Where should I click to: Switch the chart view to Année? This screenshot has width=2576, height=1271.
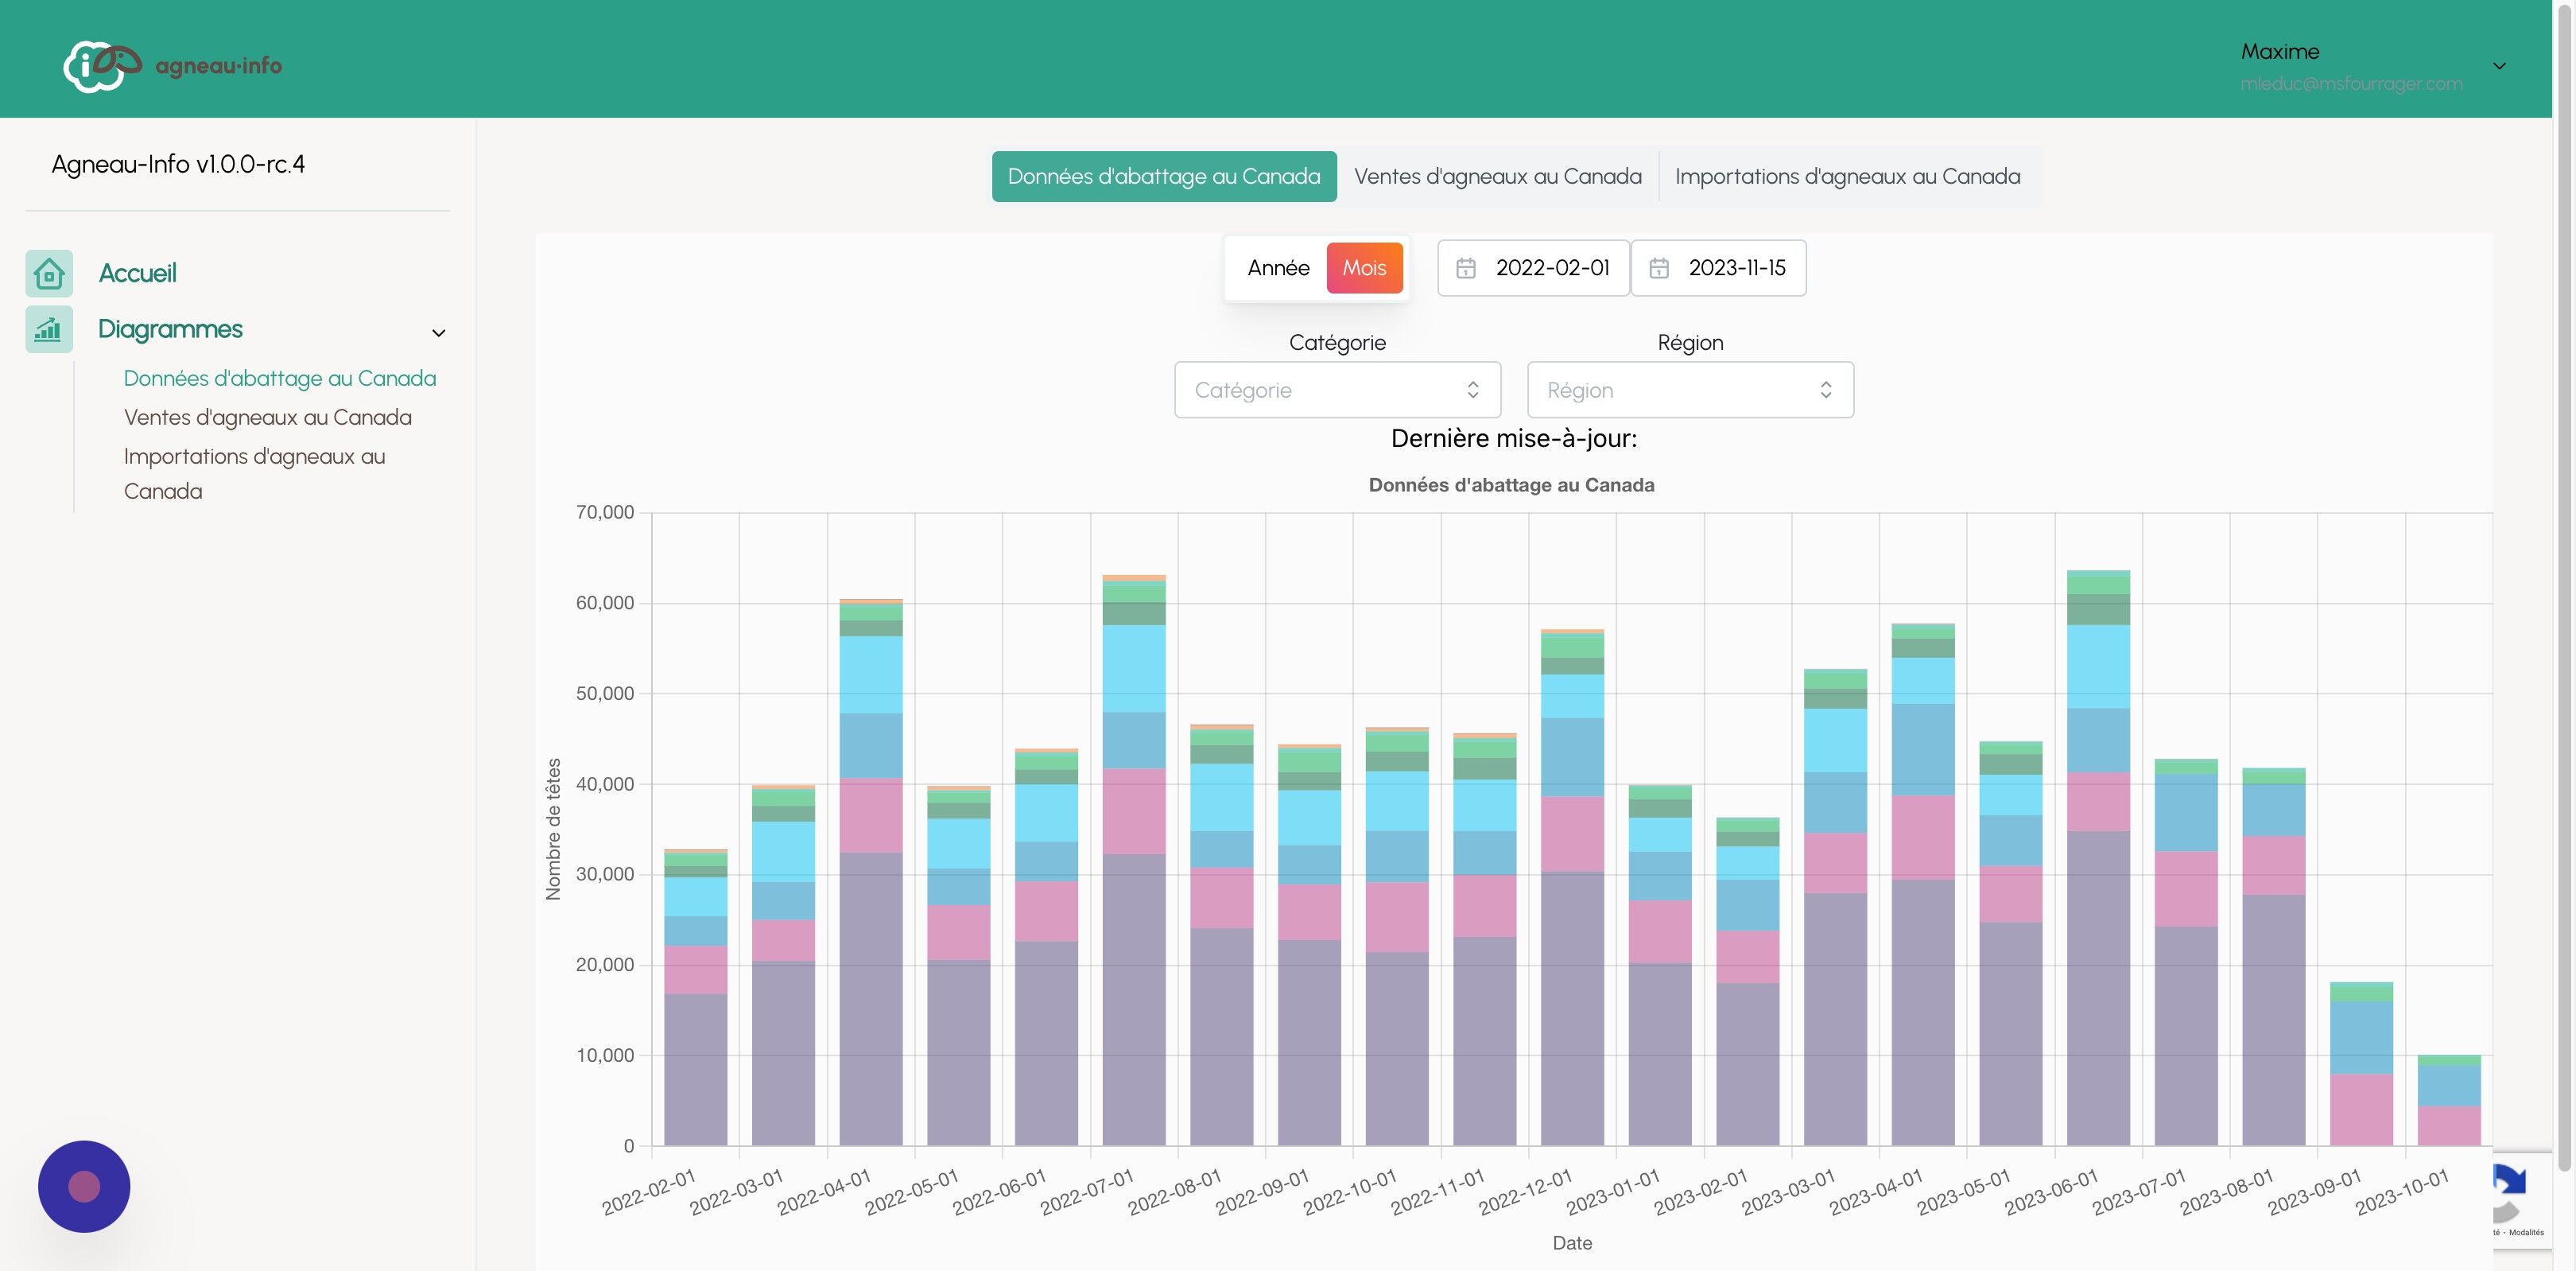coord(1278,268)
